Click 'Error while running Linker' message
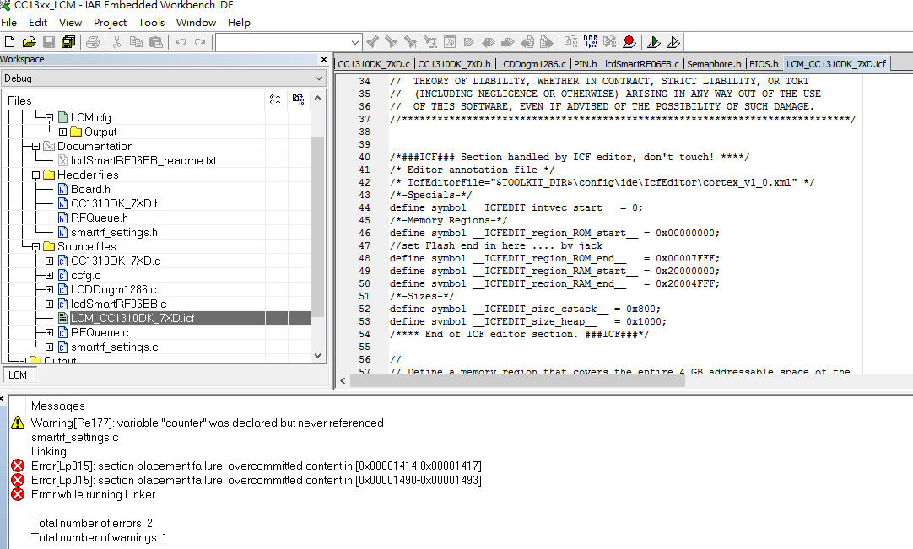The image size is (913, 549). click(x=93, y=495)
